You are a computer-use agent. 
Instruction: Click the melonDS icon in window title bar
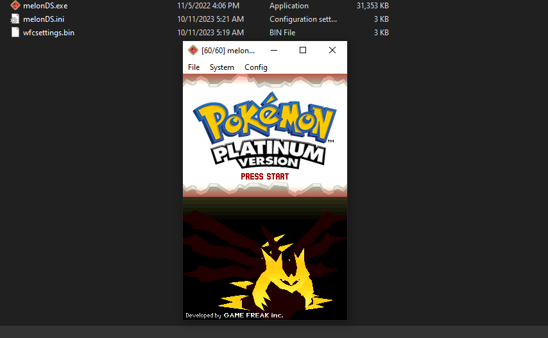tap(193, 50)
